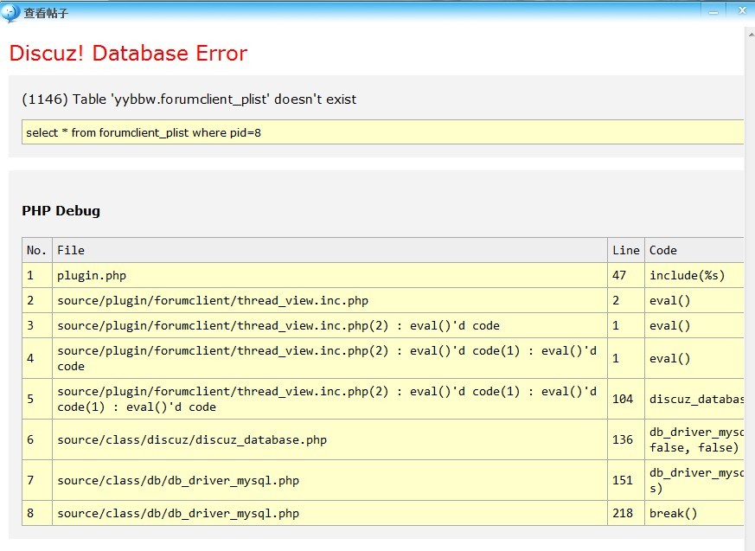Click the "include(%s)" code cell
Image resolution: width=755 pixels, height=551 pixels.
694,275
